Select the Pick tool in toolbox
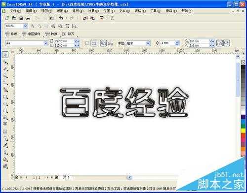 (x=5, y=55)
